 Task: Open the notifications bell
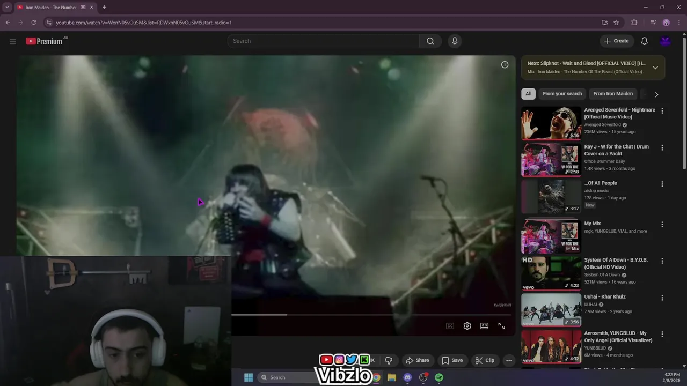[x=645, y=41]
